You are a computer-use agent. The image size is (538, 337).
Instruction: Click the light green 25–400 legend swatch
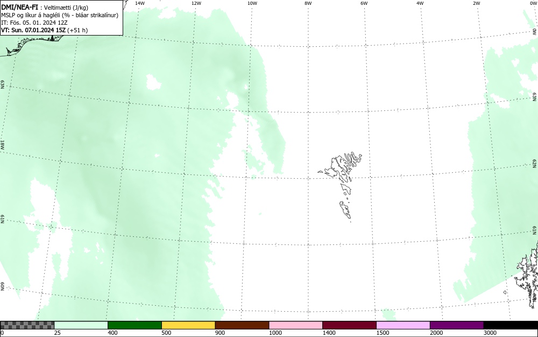[x=81, y=325]
